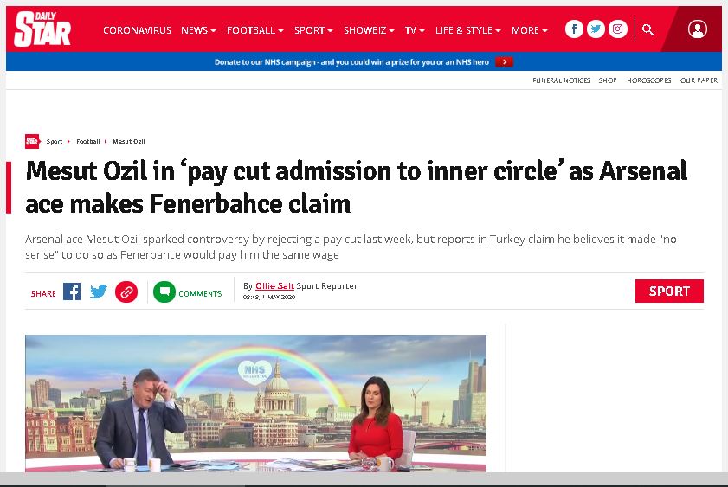Viewport: 728px width, 487px height.
Task: Open comments via green speech bubble
Action: (164, 292)
